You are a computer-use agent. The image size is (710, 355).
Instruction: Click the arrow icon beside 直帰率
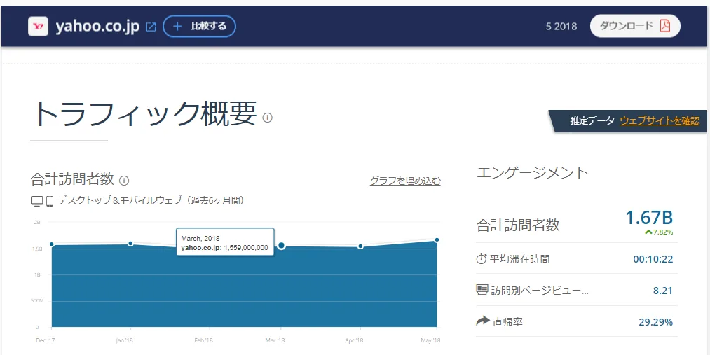[483, 321]
